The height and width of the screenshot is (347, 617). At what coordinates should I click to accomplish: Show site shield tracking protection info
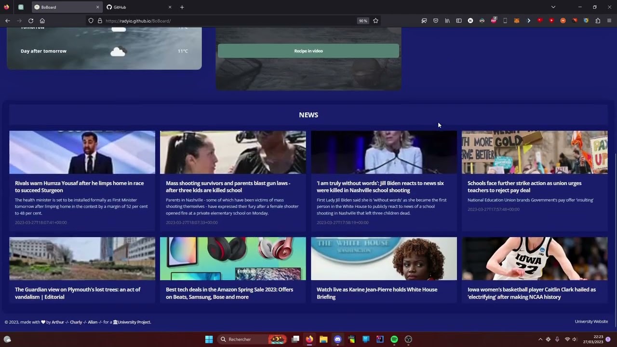point(91,21)
